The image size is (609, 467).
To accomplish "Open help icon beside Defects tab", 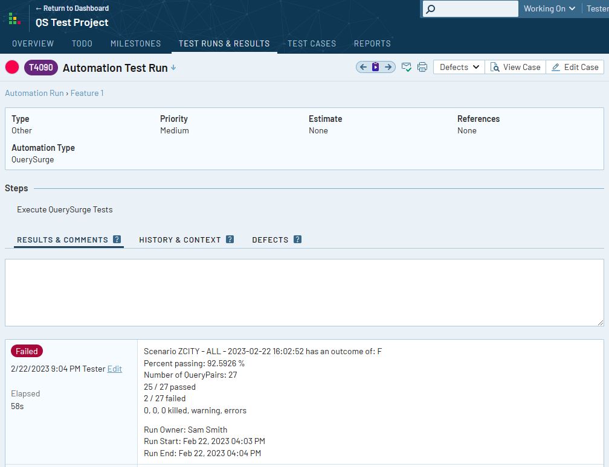I will (x=297, y=240).
